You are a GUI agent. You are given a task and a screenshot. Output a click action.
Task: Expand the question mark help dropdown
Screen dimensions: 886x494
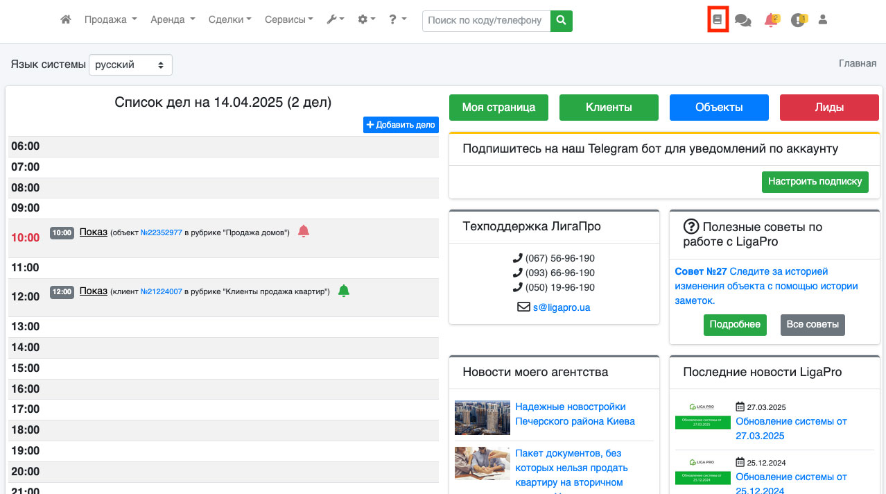coord(397,20)
